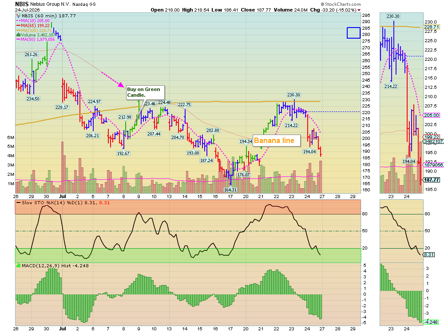Click the Volume 24.0M header value
This screenshot has height=333, width=444.
pos(290,10)
